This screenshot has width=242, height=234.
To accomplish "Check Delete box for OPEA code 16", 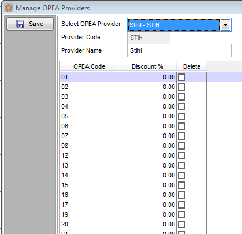I will (181, 195).
